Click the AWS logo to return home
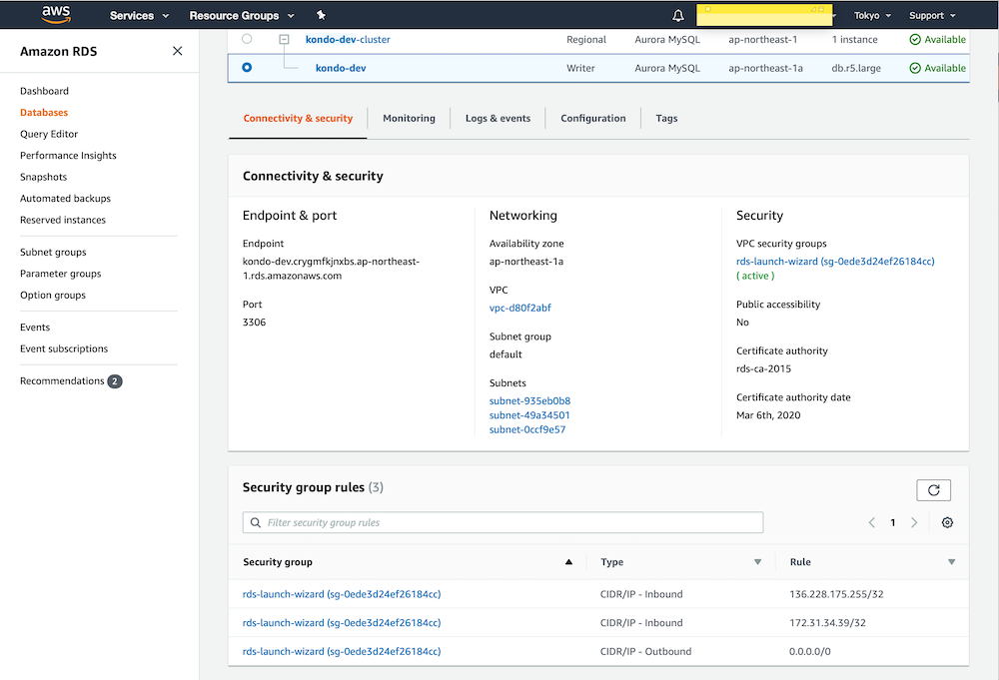 [x=56, y=14]
